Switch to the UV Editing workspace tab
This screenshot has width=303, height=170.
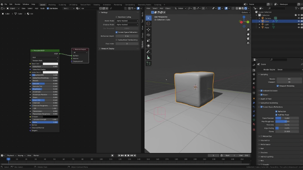coord(73,5)
